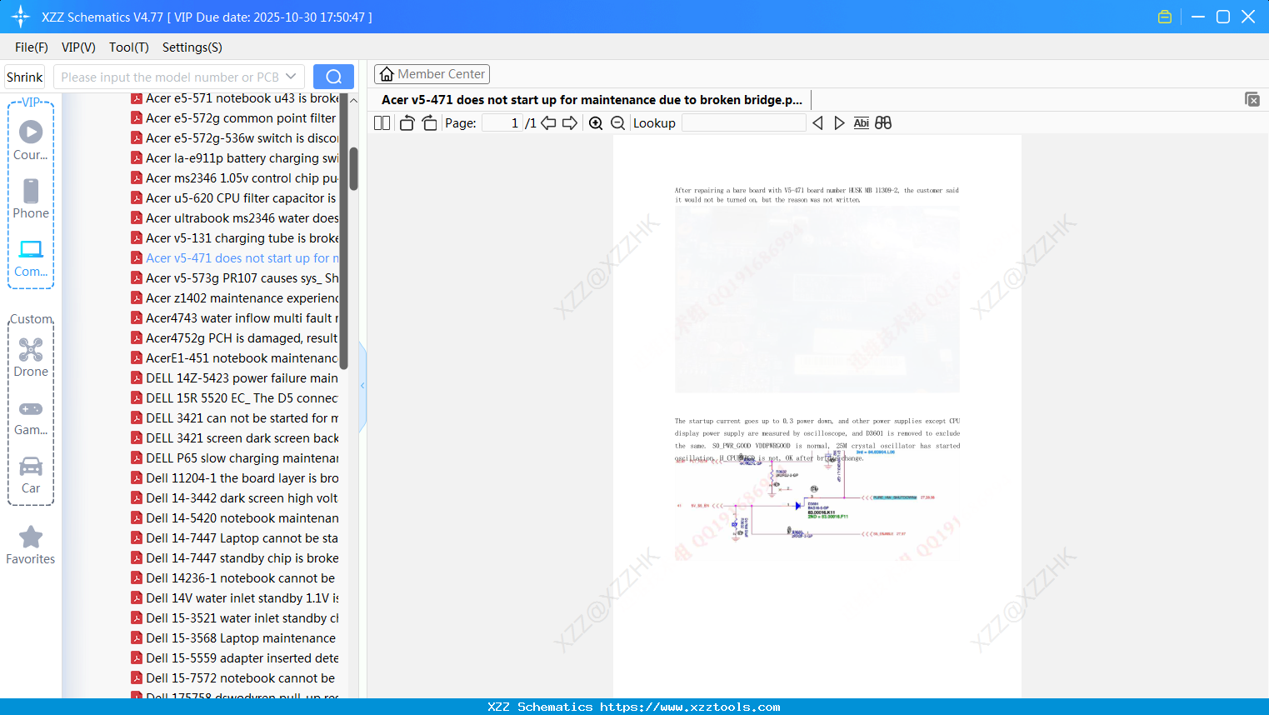The height and width of the screenshot is (715, 1269).
Task: Open 'Acer e5-572g common point filter' file
Action: tap(235, 118)
